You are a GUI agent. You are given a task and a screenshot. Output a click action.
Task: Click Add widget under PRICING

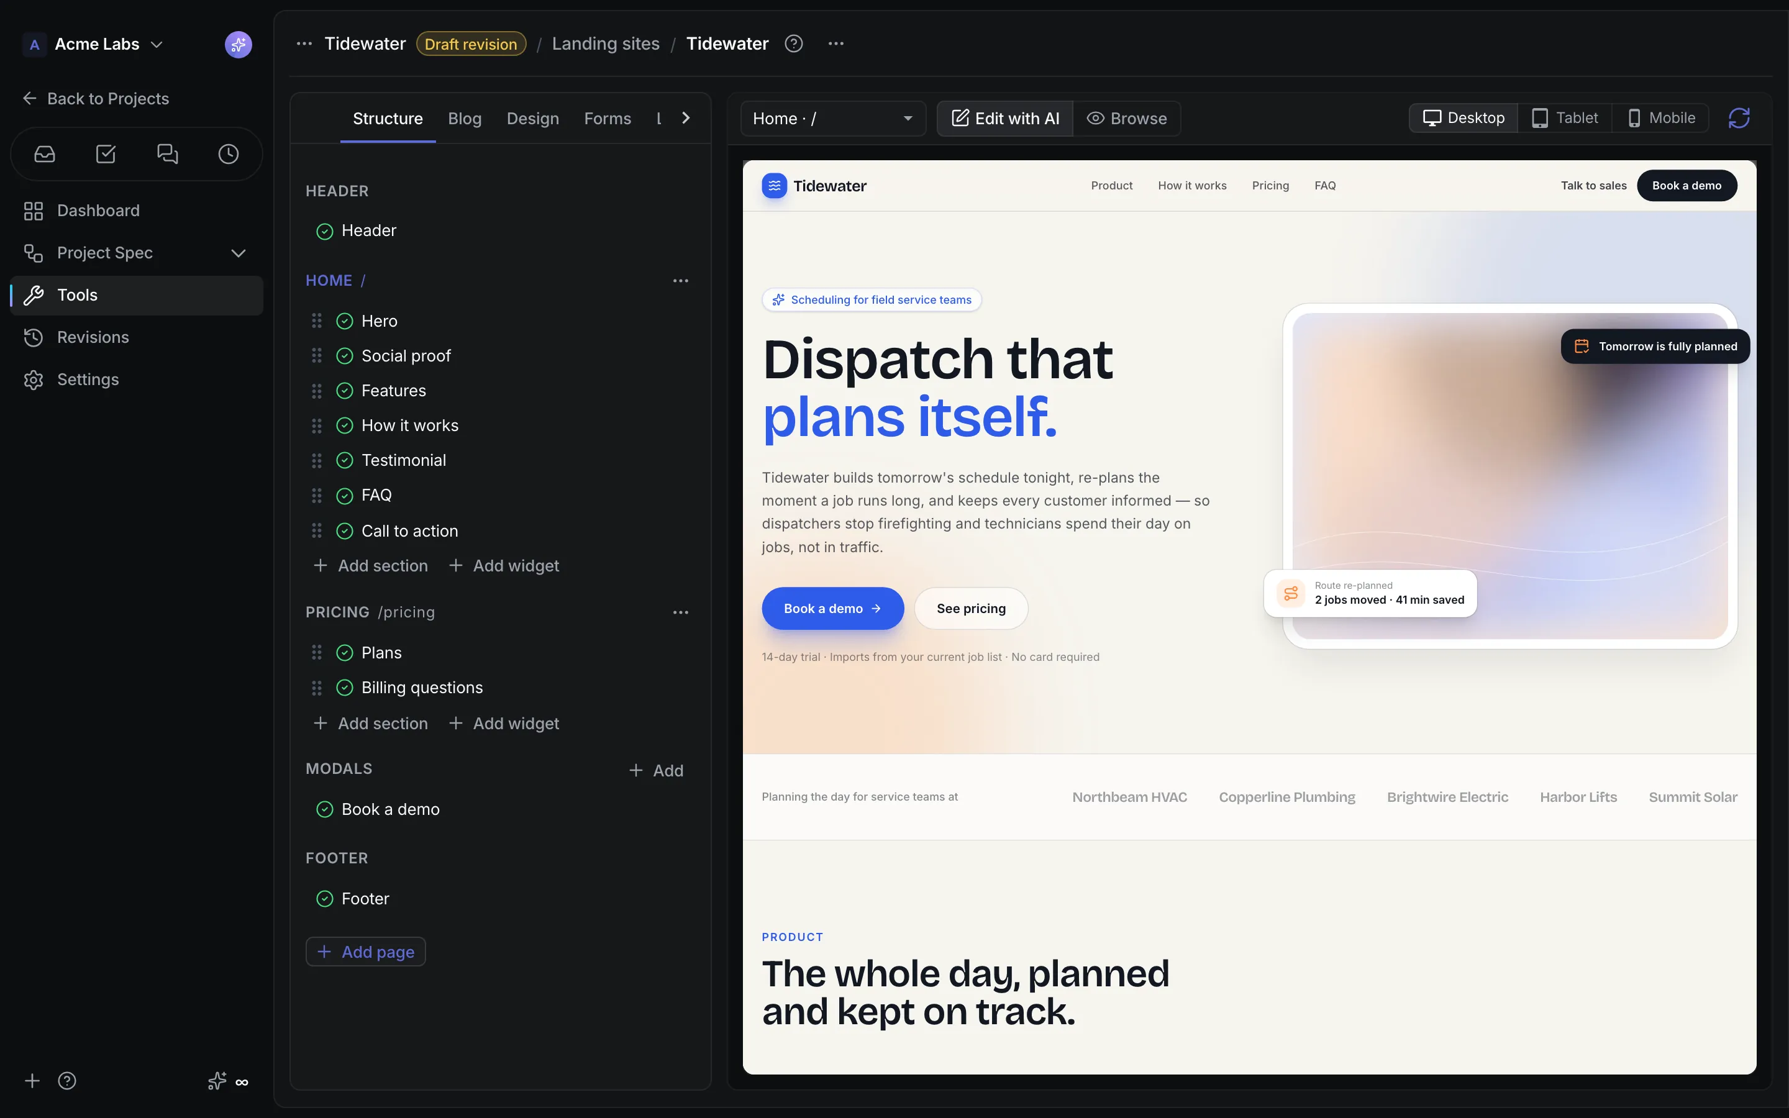pyautogui.click(x=503, y=723)
